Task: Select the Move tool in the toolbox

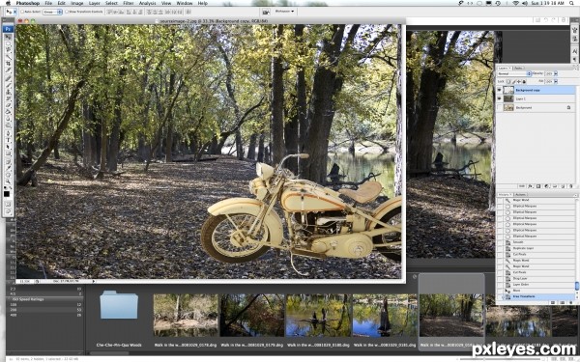Action: click(x=8, y=37)
